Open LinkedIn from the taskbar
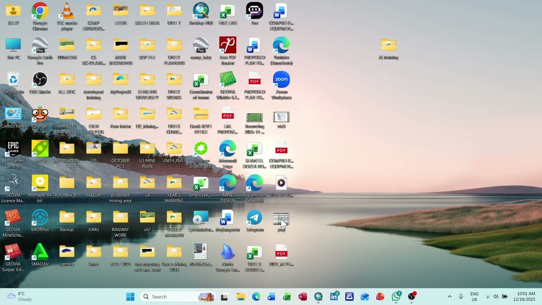 coord(334,297)
